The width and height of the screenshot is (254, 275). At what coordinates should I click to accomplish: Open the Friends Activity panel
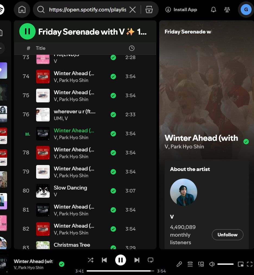click(x=227, y=10)
